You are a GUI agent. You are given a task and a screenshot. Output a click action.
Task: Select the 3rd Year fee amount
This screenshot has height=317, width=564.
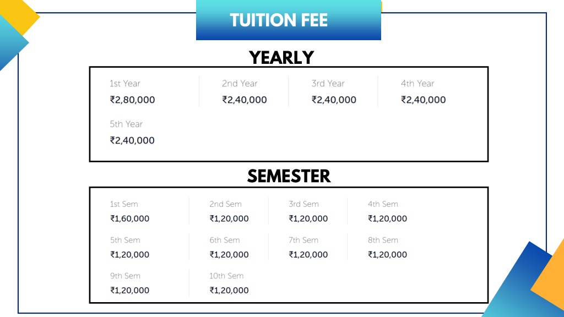click(x=334, y=100)
